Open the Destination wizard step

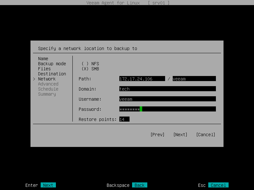tap(52, 74)
